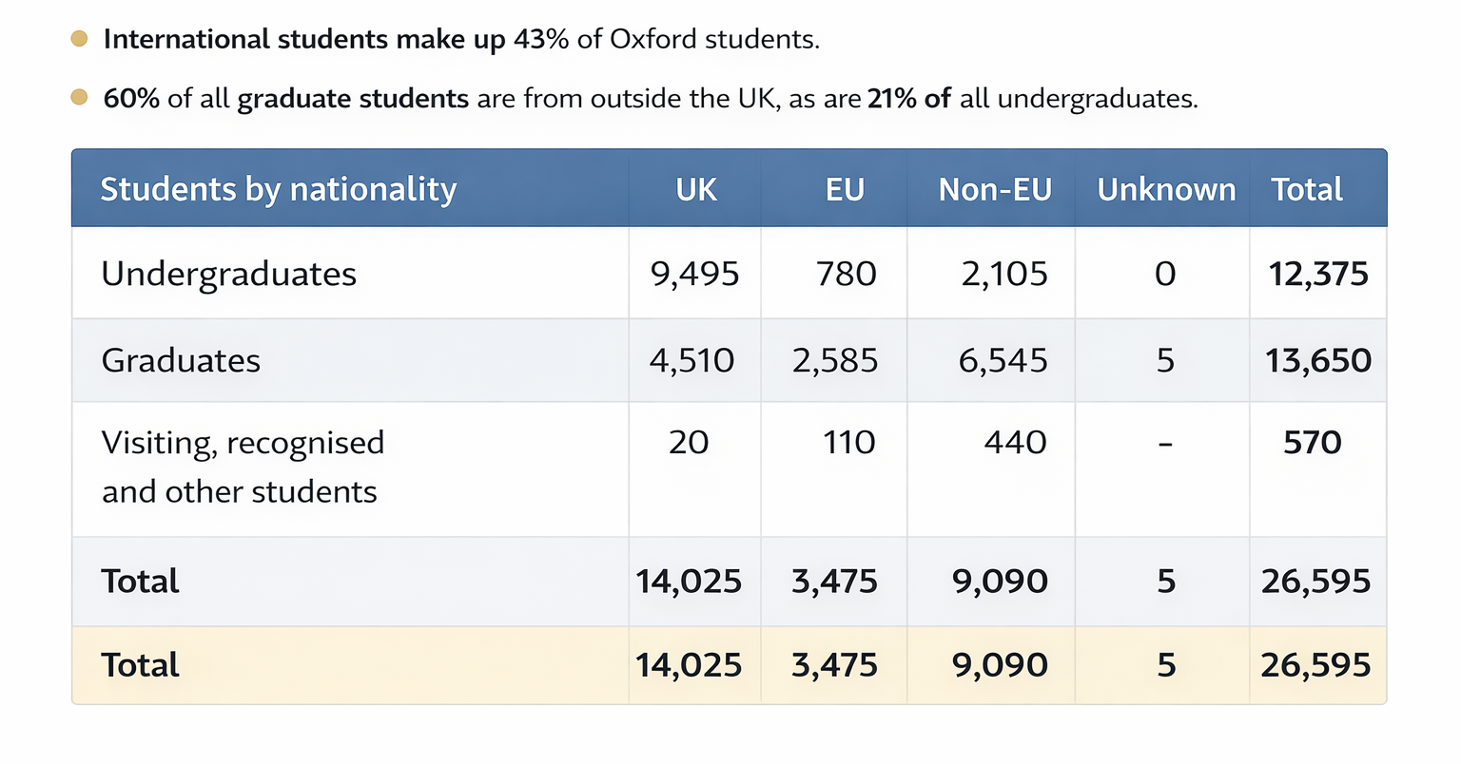Select the 780 EU undergraduates cell
Viewport: 1461px width, 764px height.
point(846,274)
